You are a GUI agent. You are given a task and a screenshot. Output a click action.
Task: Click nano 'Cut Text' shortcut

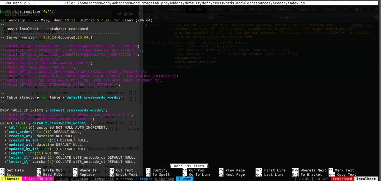pyautogui.click(x=121, y=170)
